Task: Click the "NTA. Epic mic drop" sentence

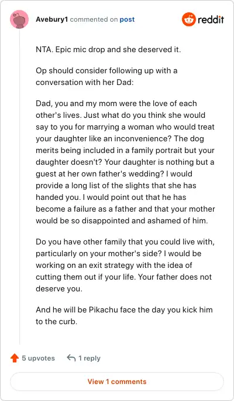Action: pos(108,50)
